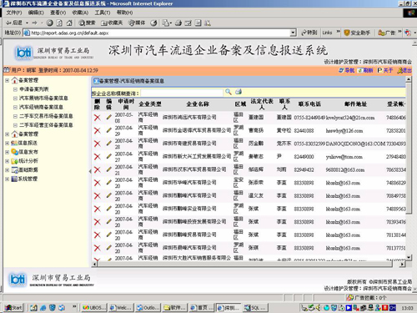Click the IE History icon
The width and height of the screenshot is (417, 313).
coord(153,23)
